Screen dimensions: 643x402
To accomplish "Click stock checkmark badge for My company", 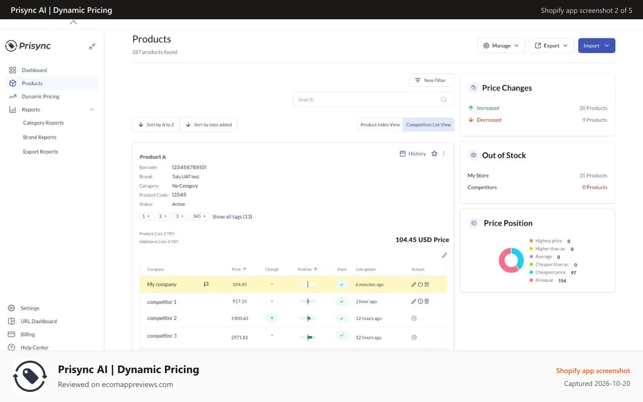I will pos(341,285).
